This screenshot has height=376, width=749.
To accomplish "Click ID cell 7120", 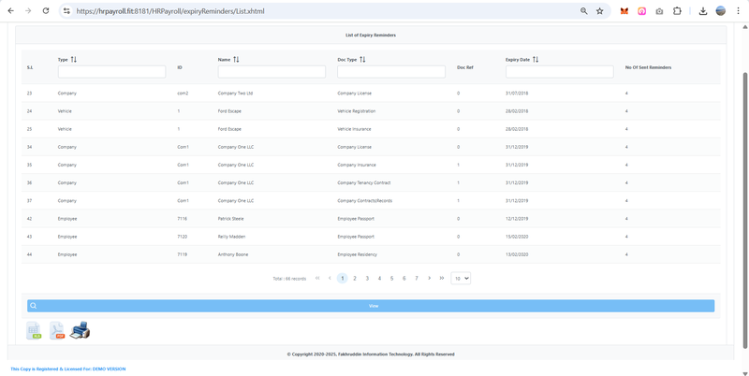I will tap(182, 237).
